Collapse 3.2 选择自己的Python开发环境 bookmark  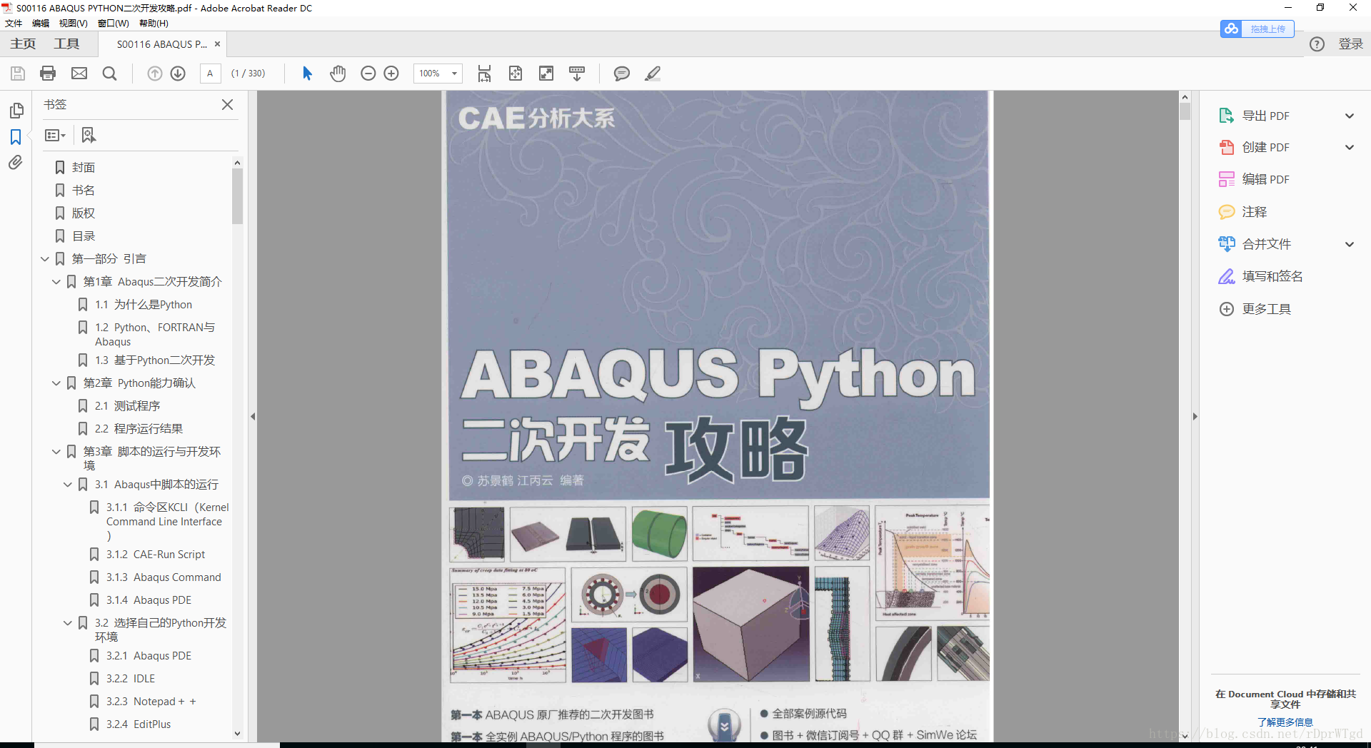click(68, 623)
